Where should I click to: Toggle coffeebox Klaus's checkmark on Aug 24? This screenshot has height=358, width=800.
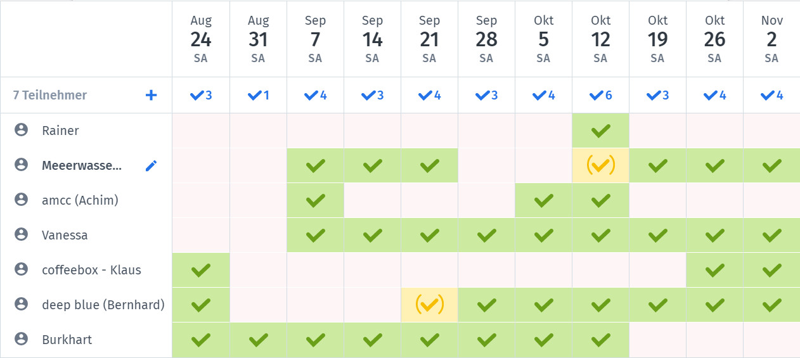[201, 270]
